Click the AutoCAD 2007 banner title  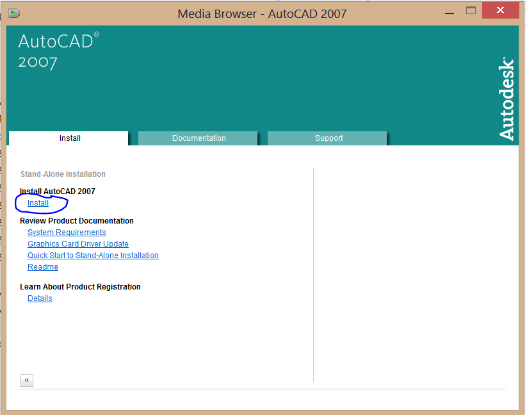pyautogui.click(x=59, y=51)
